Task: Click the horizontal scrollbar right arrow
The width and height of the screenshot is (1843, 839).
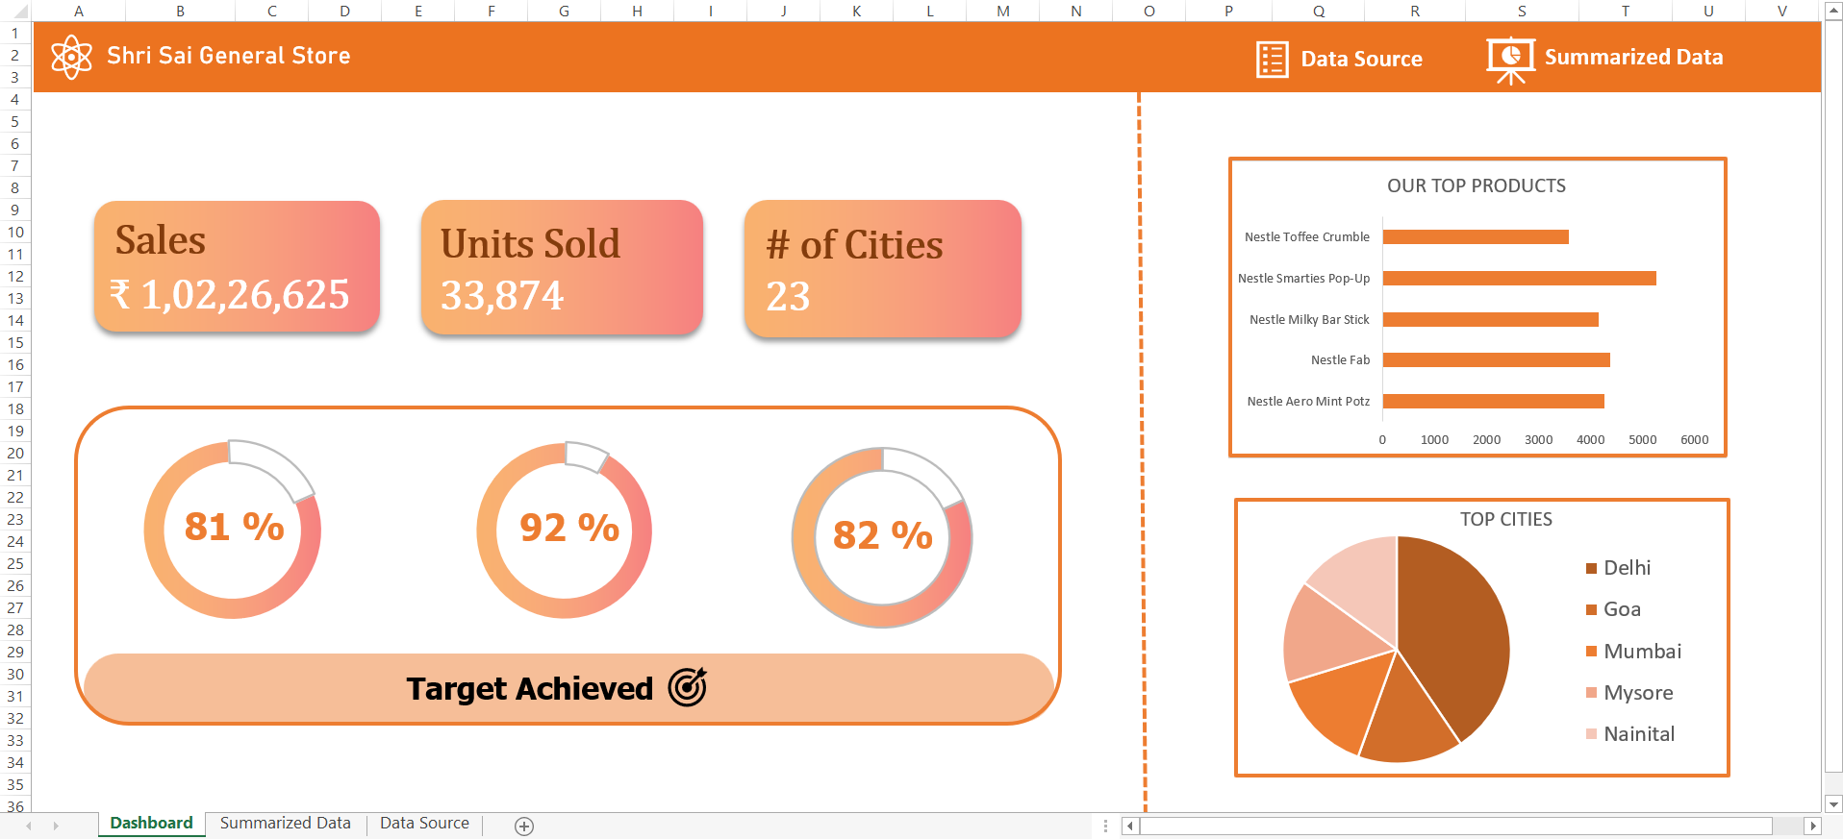Action: (1813, 826)
